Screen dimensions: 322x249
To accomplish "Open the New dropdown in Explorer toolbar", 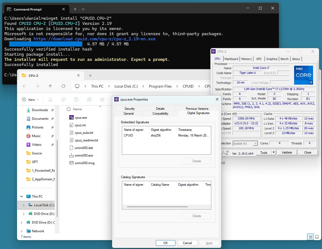I will click(x=30, y=99).
